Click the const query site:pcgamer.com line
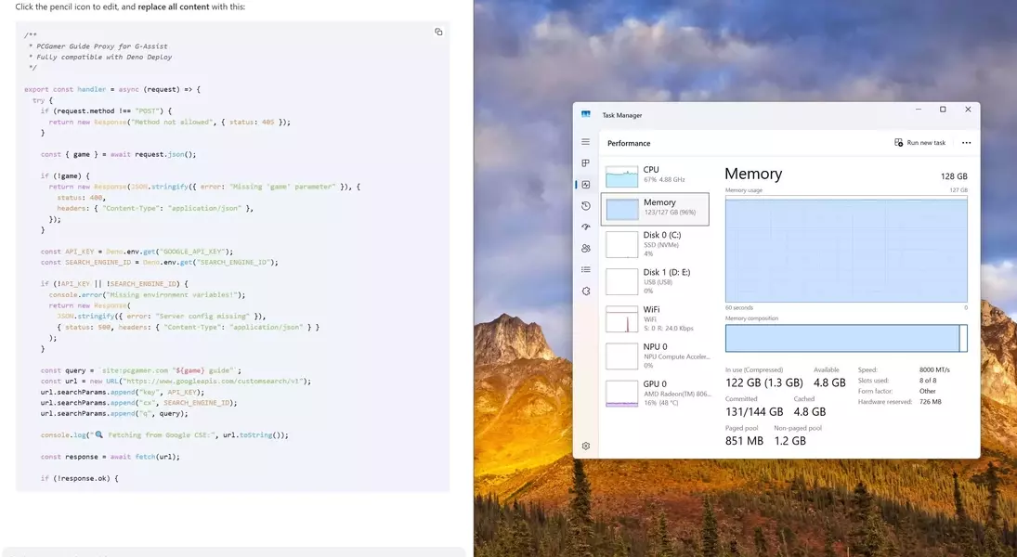1017x557 pixels. (141, 371)
